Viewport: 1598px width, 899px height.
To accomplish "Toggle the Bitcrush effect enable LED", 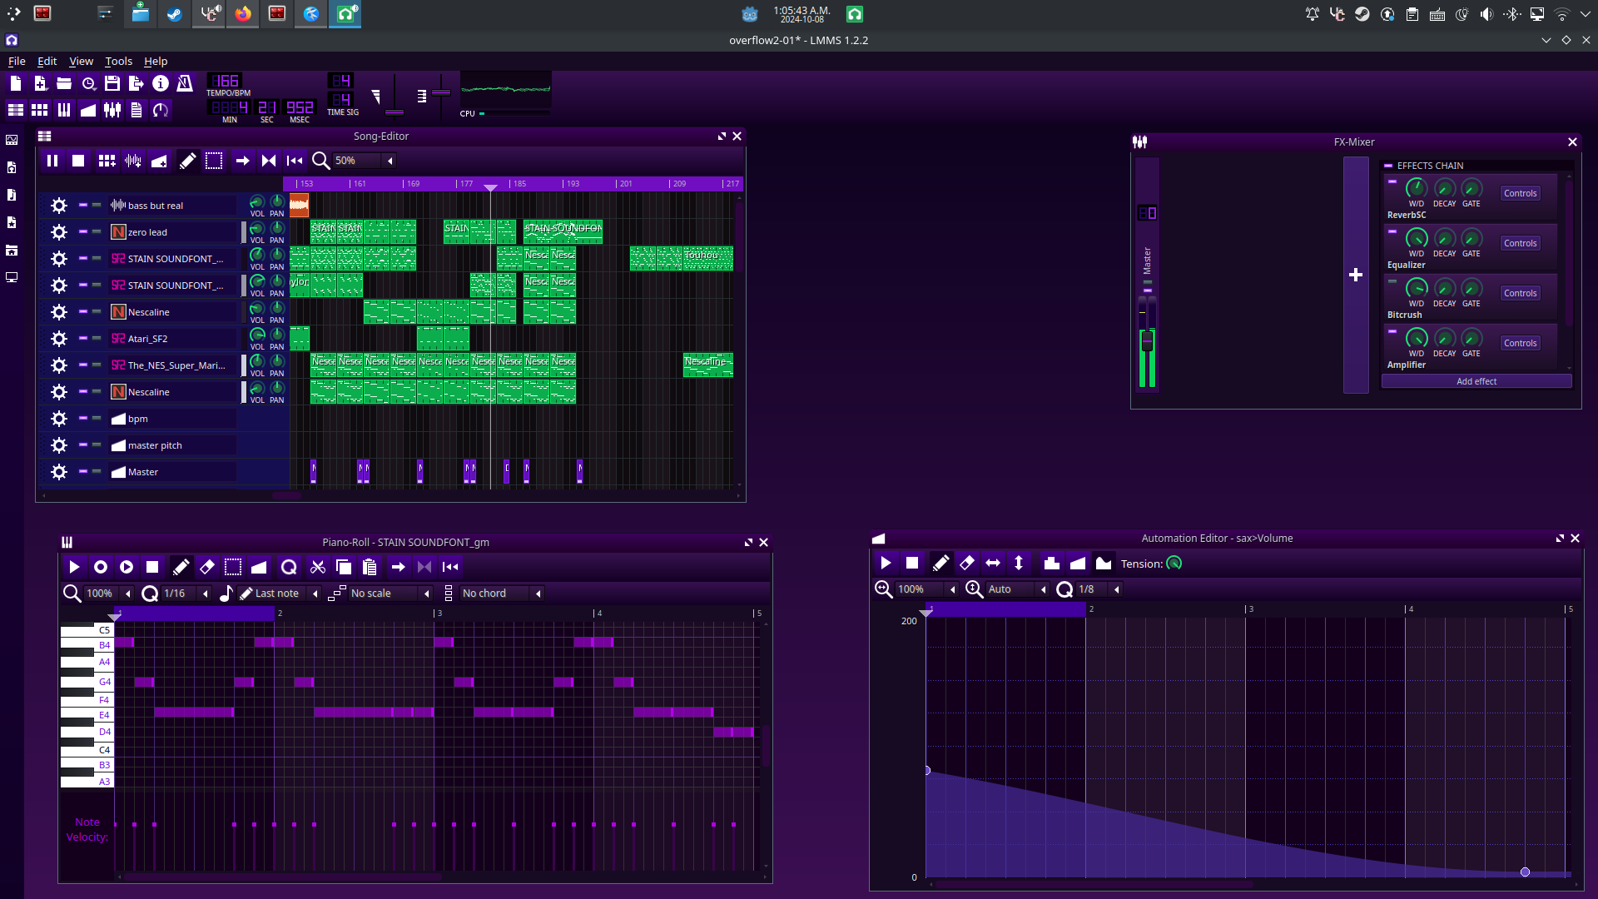I will click(x=1392, y=281).
